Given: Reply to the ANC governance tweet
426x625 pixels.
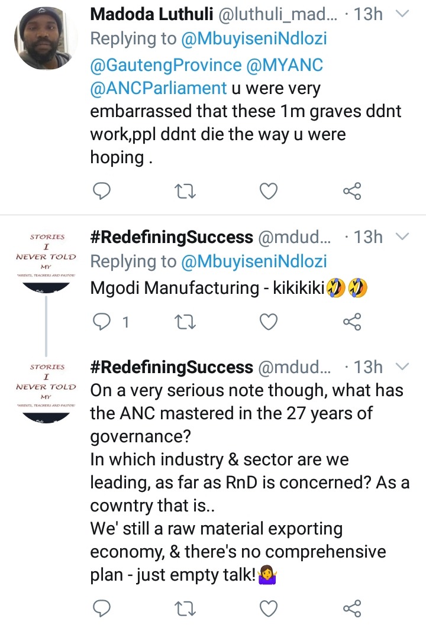Looking at the screenshot, I should 101,608.
